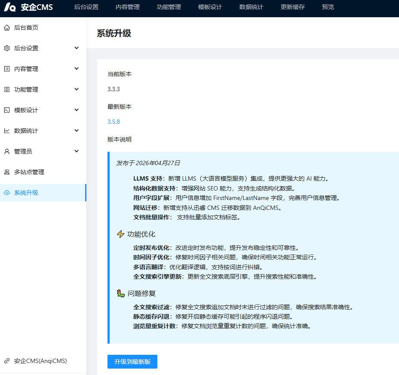Click the 用户字段扩展 release note line
399x375 pixels.
237,198
